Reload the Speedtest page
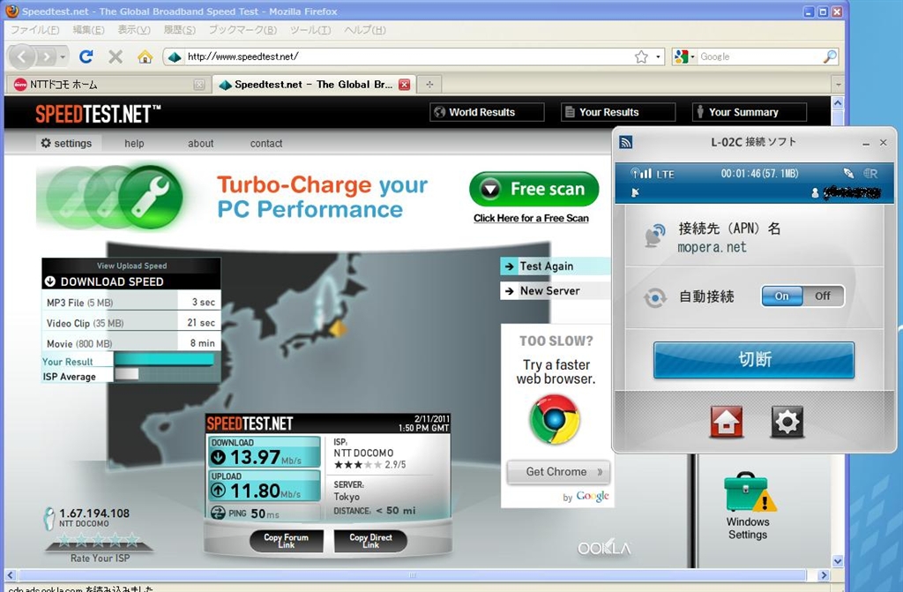903x592 pixels. (x=86, y=56)
